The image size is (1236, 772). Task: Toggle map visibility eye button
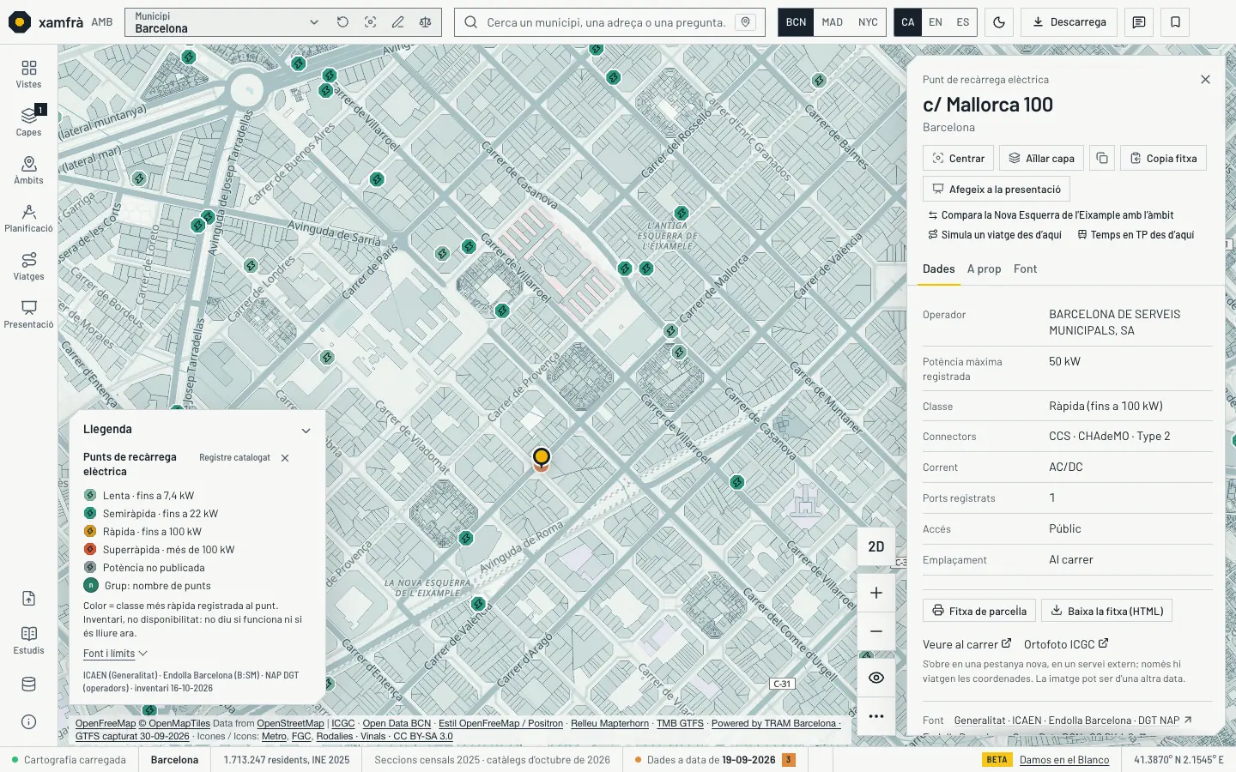pyautogui.click(x=876, y=678)
